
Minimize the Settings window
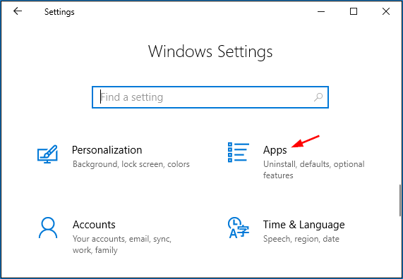[x=321, y=11]
